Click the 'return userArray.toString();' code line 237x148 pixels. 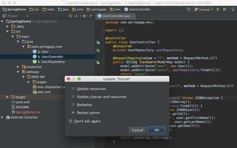[146, 138]
